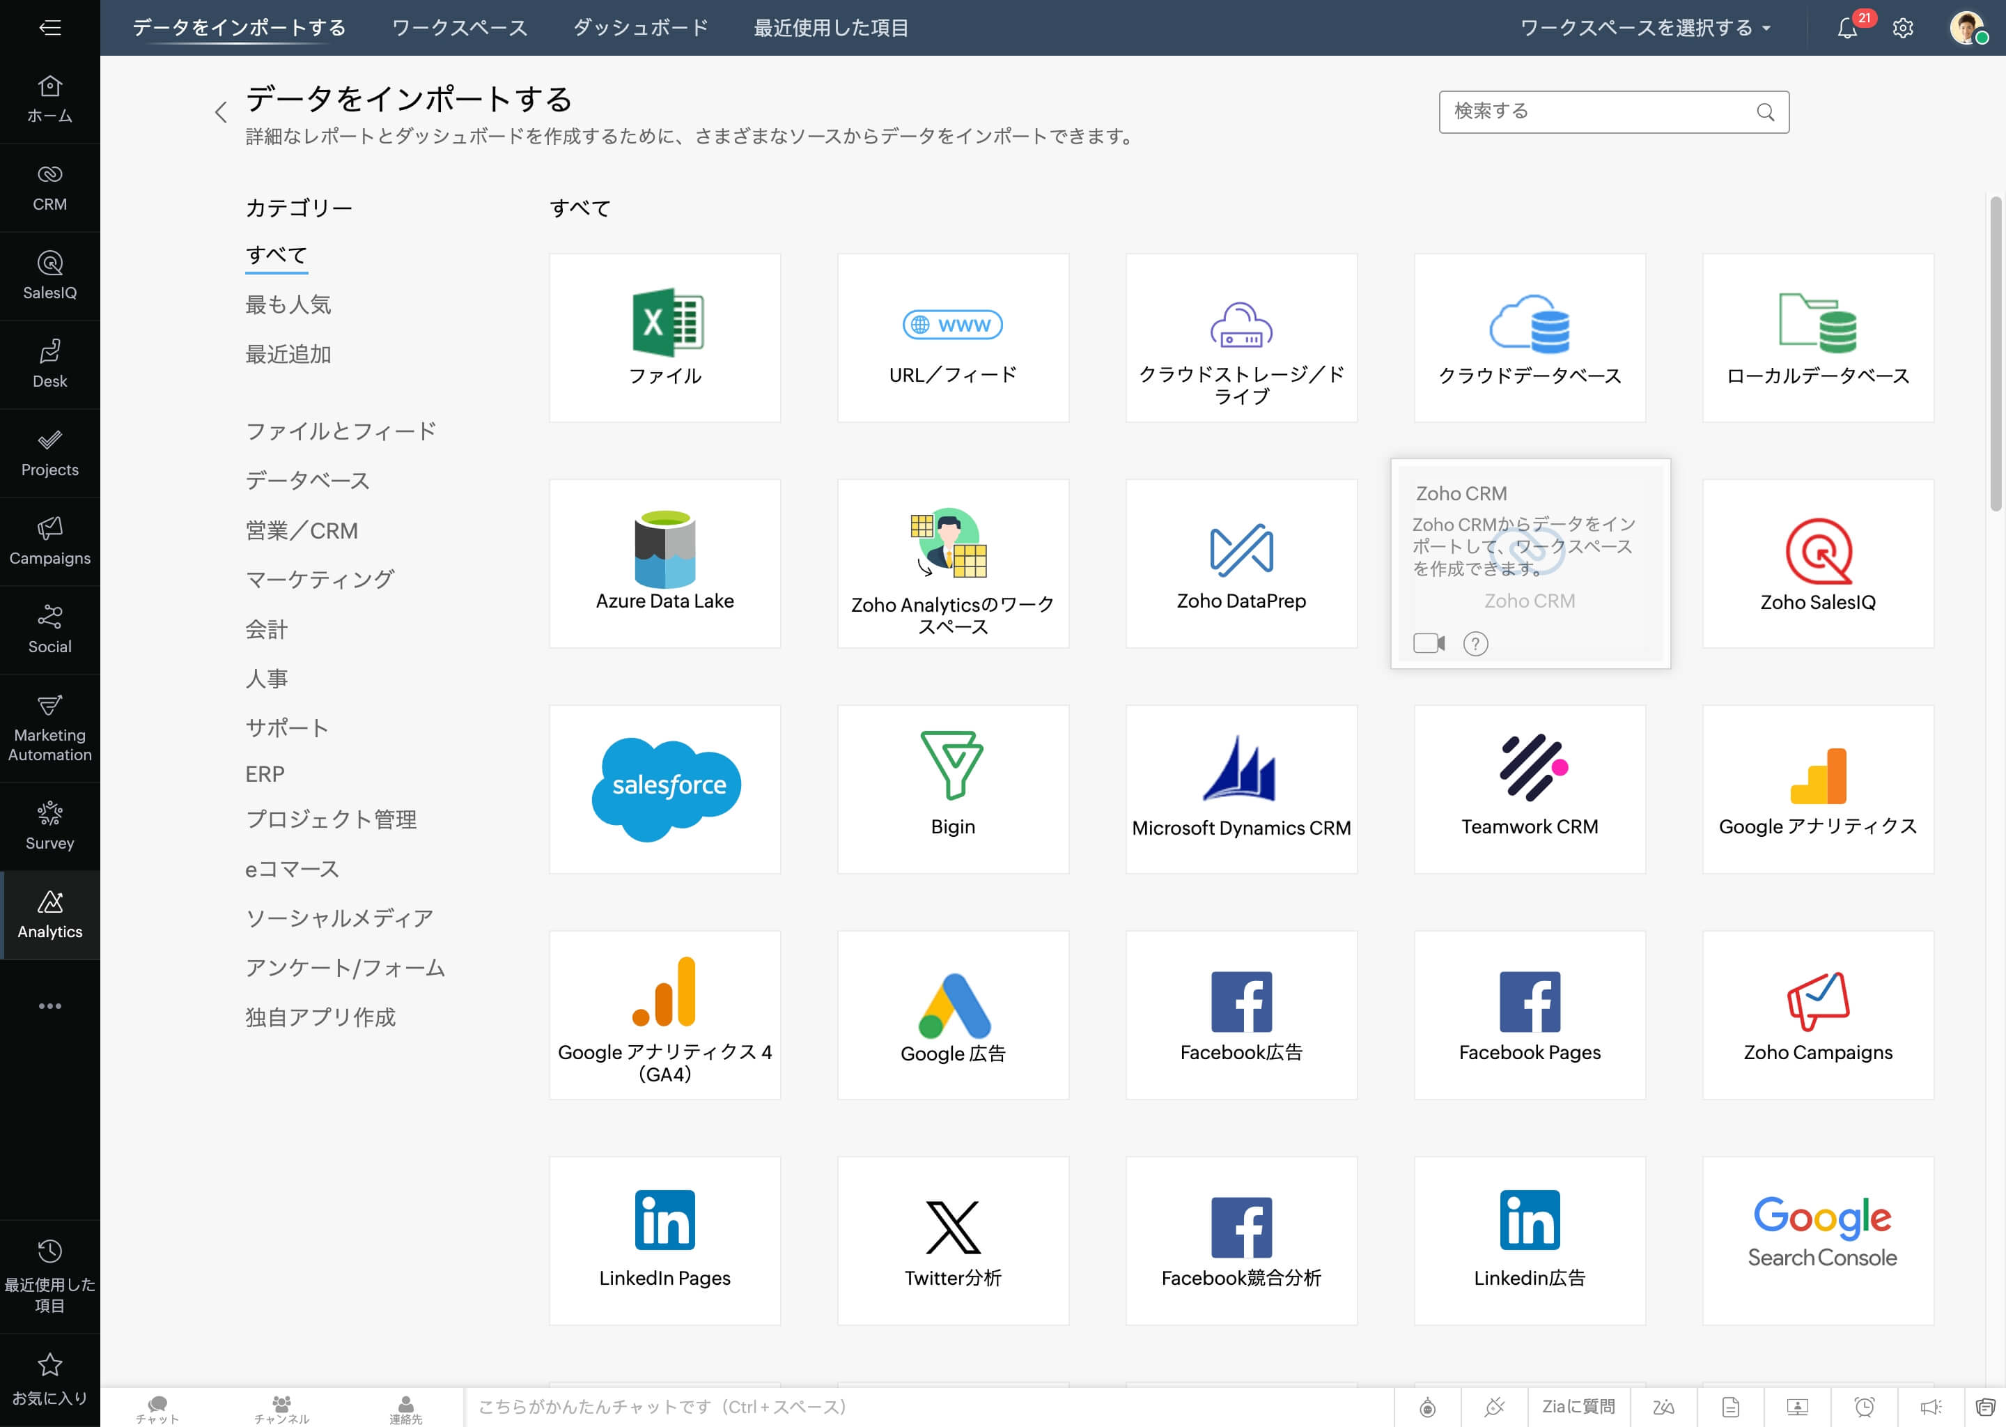This screenshot has height=1427, width=2006.
Task: Select the データをインポートする menu tab
Action: 239,26
